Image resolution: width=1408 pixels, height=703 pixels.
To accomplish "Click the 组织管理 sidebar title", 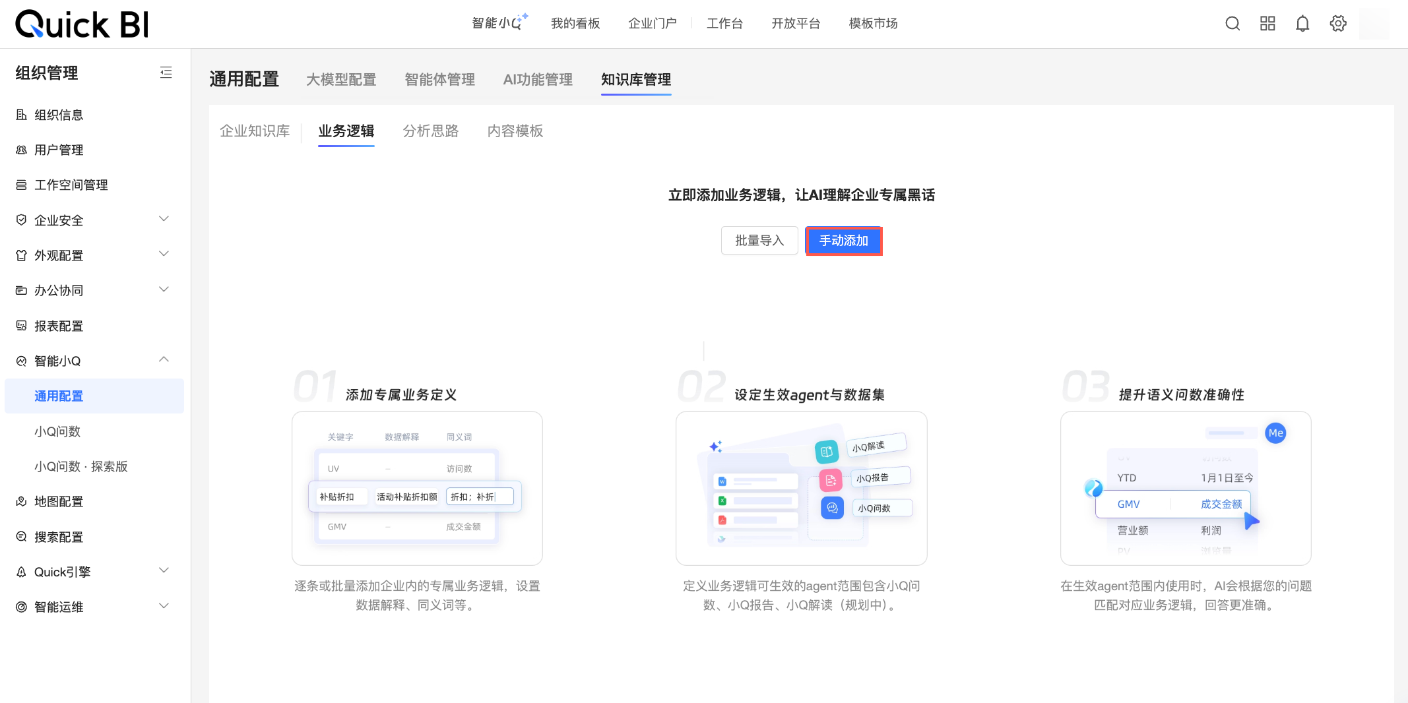I will coord(47,73).
